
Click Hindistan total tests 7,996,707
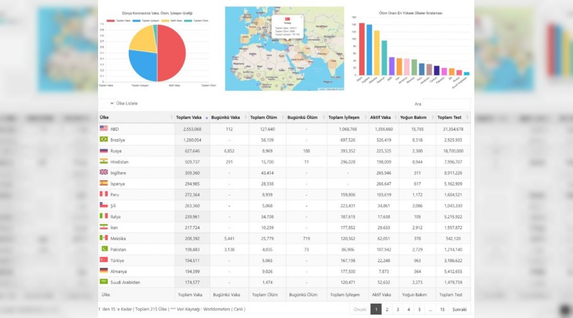(x=453, y=162)
